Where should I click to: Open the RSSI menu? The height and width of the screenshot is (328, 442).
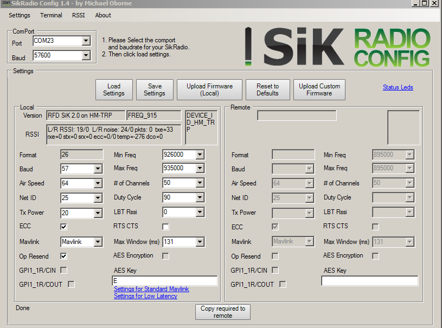point(78,15)
